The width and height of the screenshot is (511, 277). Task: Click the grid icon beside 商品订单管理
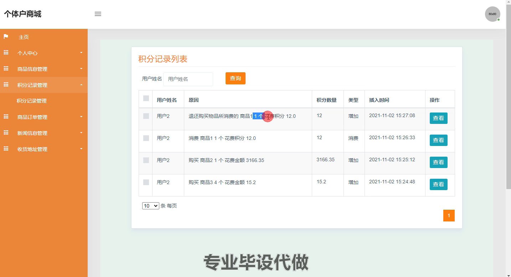[x=6, y=117]
